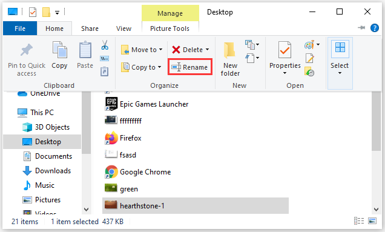Toggle the ribbon pin icon
This screenshot has width=385, height=232.
coord(361,28)
